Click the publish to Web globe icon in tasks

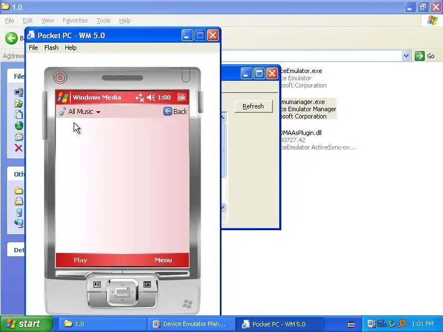click(x=19, y=126)
